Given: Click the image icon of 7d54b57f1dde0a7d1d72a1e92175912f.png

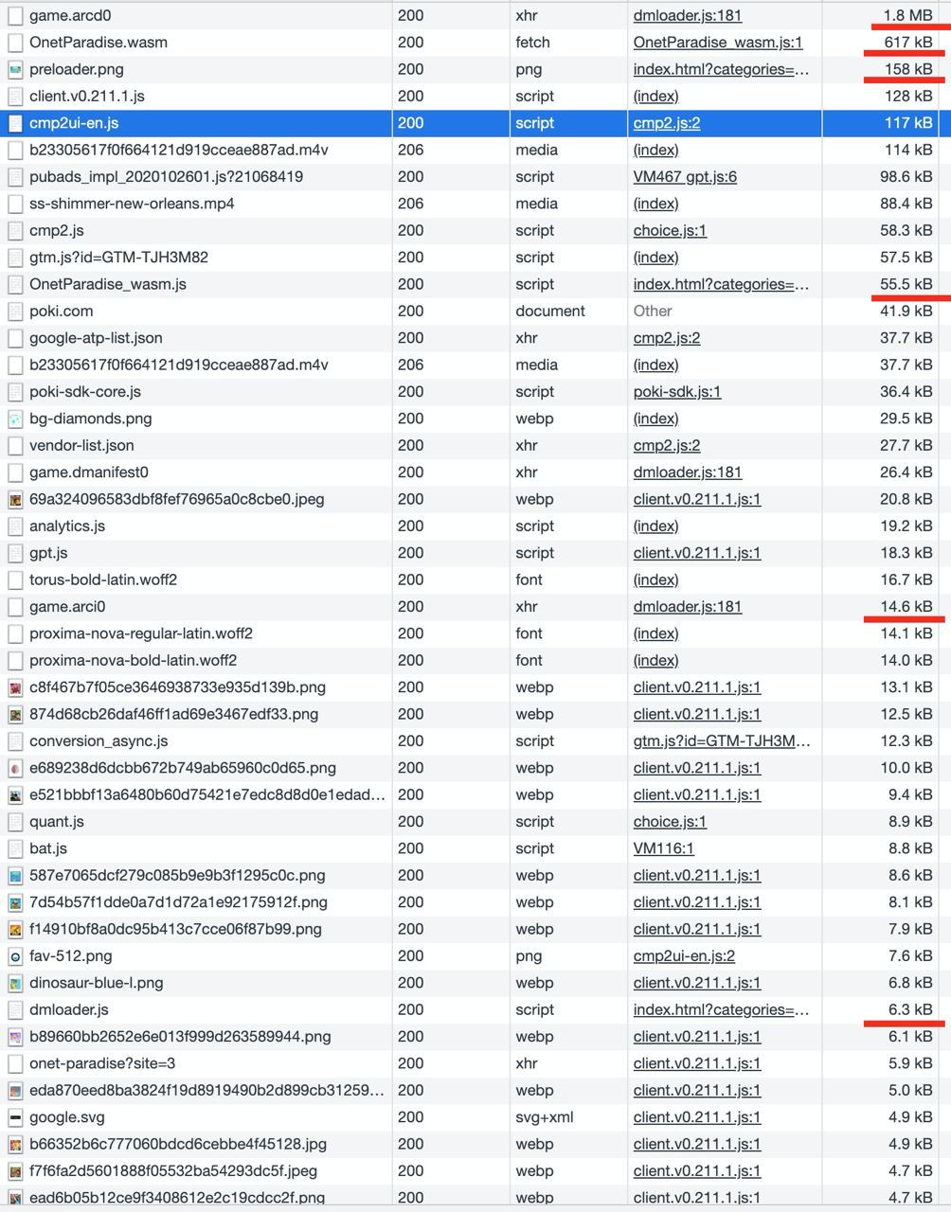Looking at the screenshot, I should pos(15,902).
